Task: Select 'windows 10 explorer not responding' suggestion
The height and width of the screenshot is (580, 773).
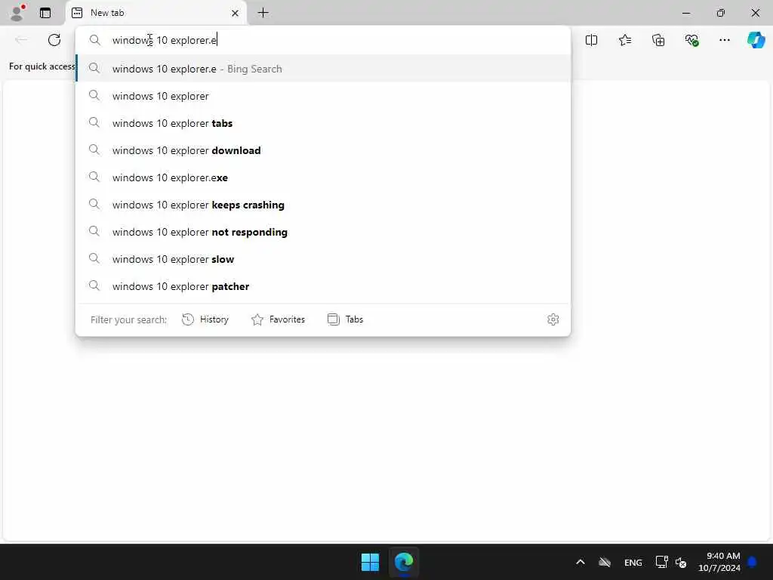Action: (323, 231)
